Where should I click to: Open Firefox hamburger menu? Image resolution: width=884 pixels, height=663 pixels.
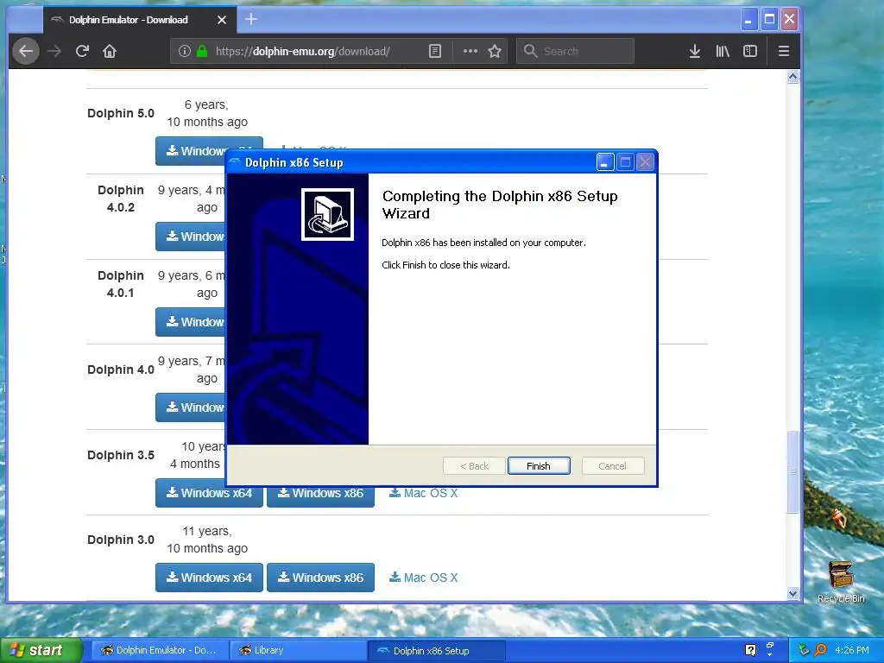pos(784,51)
